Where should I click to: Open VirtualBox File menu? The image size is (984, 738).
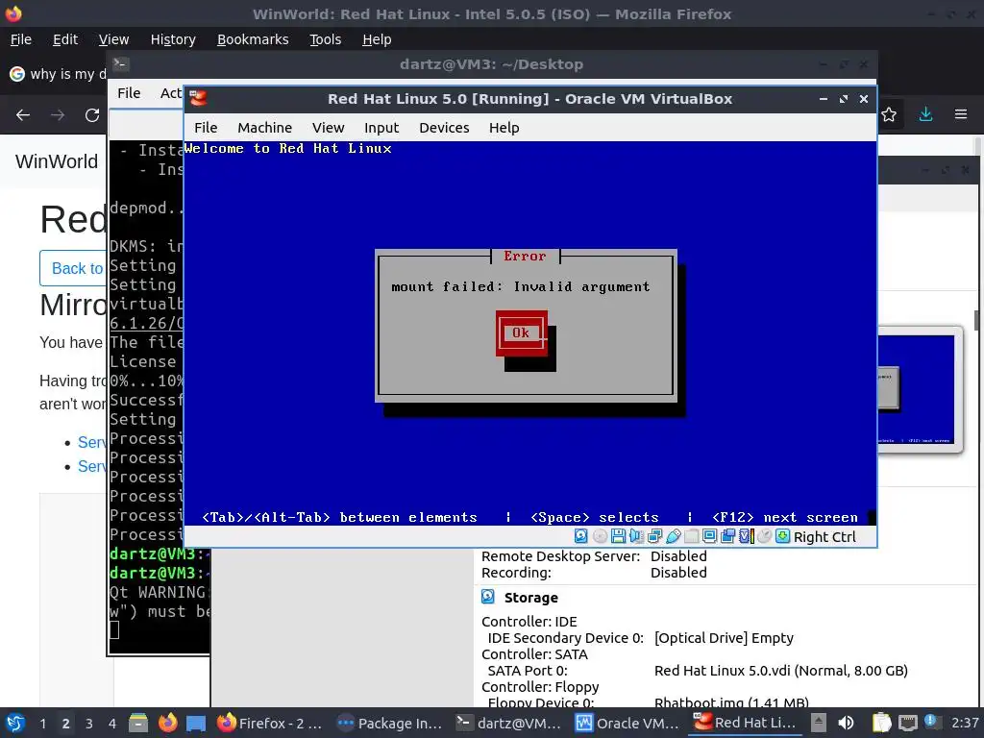206,128
